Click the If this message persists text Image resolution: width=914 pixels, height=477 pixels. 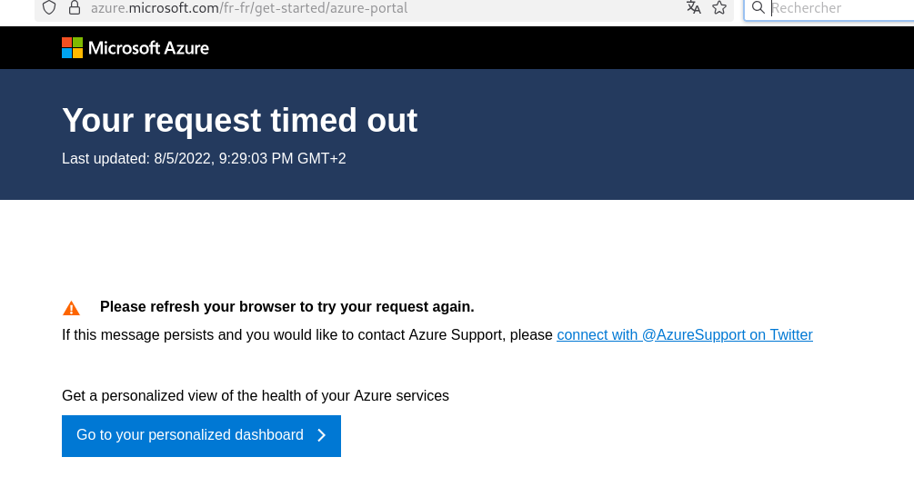pos(306,334)
